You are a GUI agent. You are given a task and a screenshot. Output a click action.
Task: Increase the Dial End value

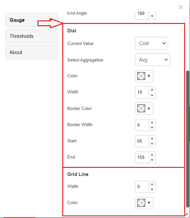(x=152, y=155)
